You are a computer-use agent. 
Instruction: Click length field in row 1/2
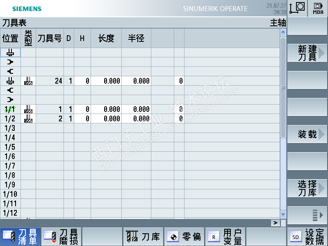coord(106,118)
